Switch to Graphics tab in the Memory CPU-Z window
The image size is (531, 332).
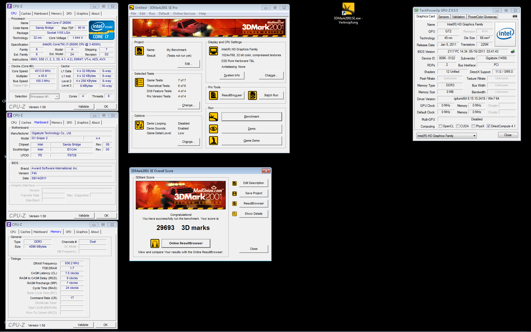coord(82,232)
